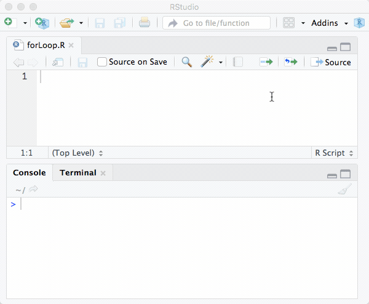The height and width of the screenshot is (304, 369).
Task: Compile report with the notebook icon
Action: [237, 62]
